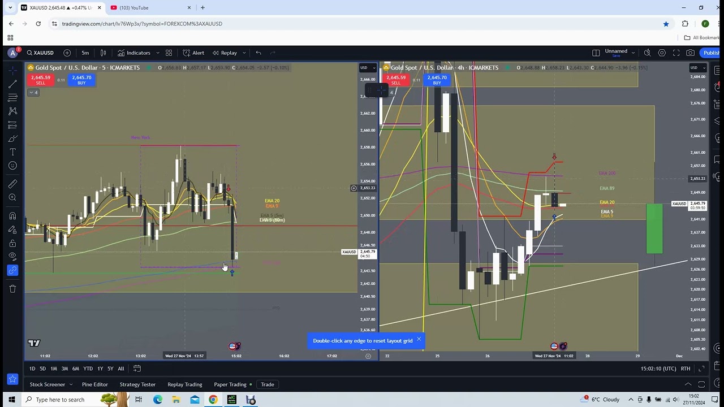This screenshot has height=407, width=724.
Task: Select the ruler Measure tool
Action: point(12,184)
